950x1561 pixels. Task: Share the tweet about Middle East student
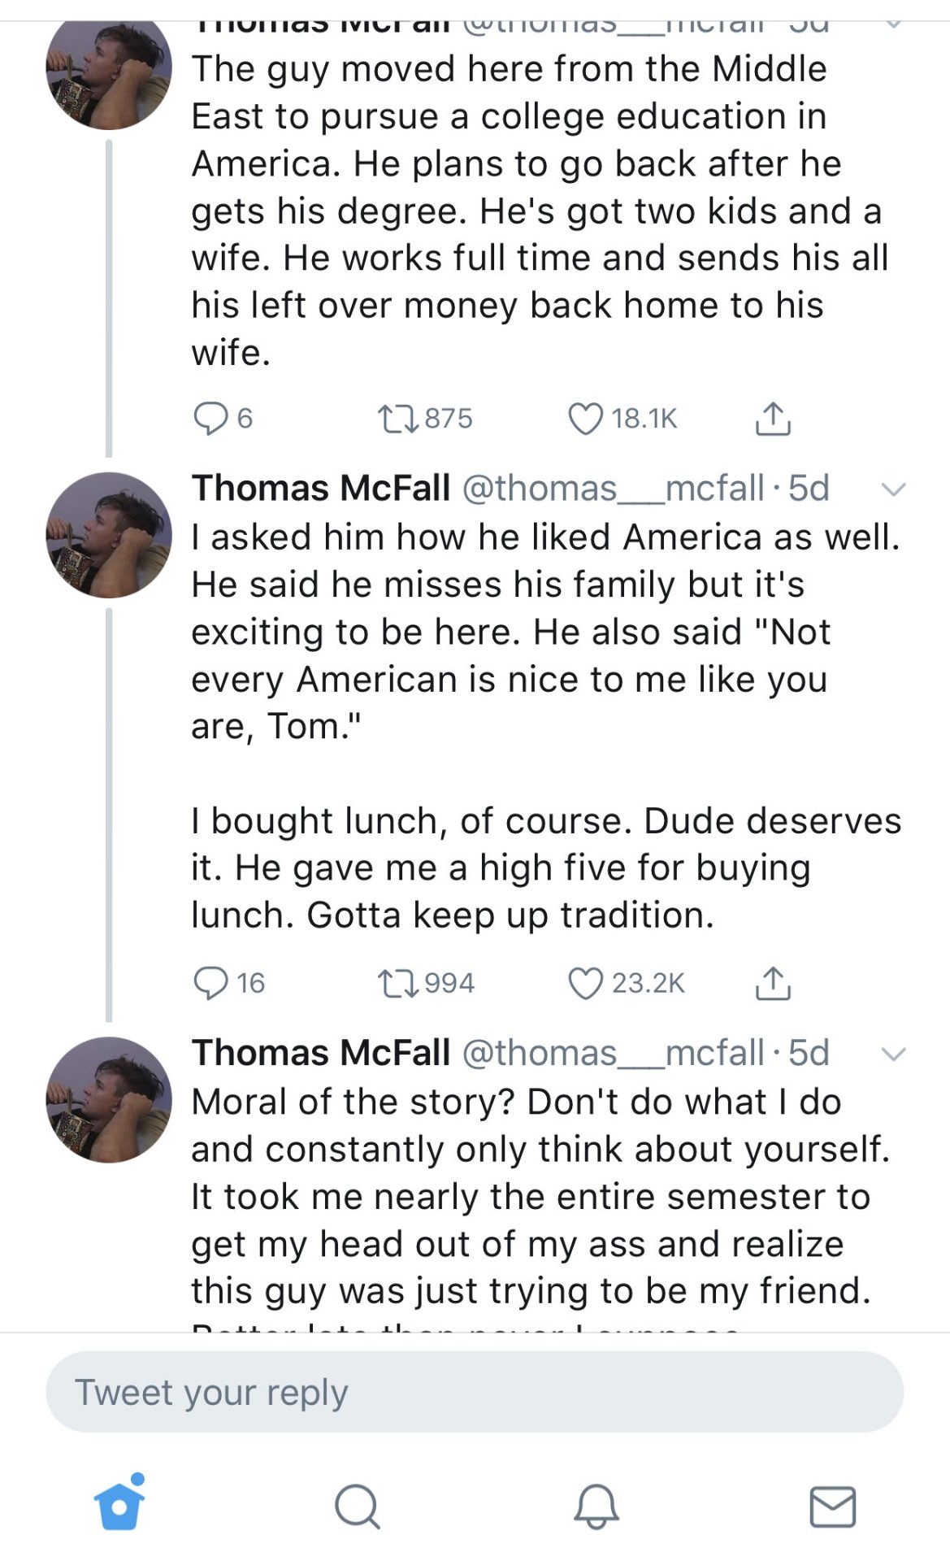[x=772, y=419]
